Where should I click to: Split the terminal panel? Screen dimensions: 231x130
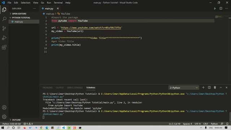pyautogui.click(x=209, y=87)
